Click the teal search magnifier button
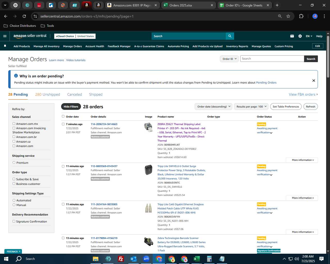This screenshot has height=264, width=330. coord(230,36)
